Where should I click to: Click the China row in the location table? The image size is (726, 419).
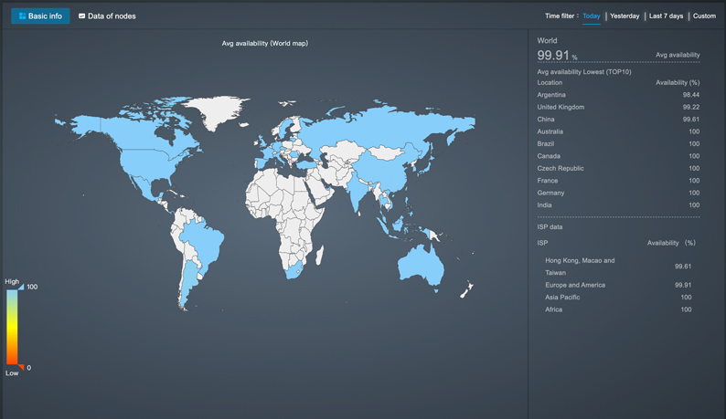tap(618, 120)
